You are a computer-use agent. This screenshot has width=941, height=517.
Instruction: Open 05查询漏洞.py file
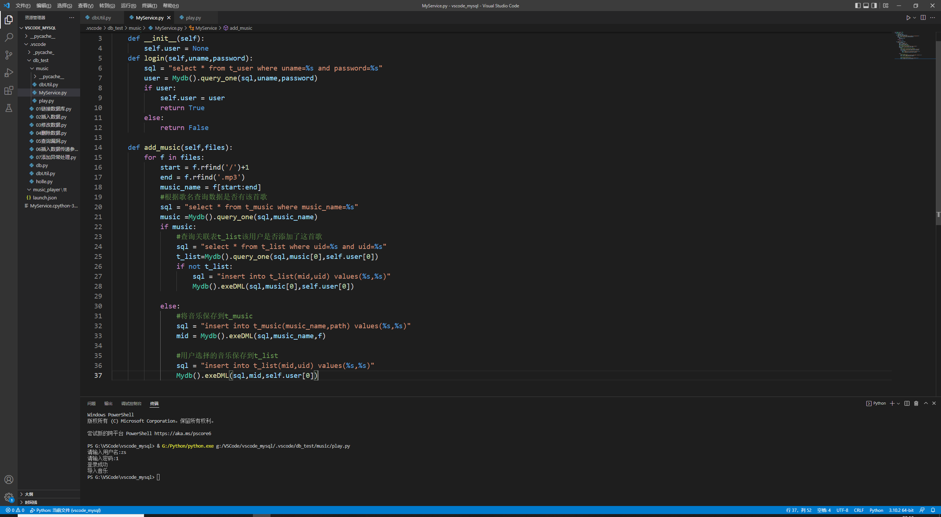point(49,141)
